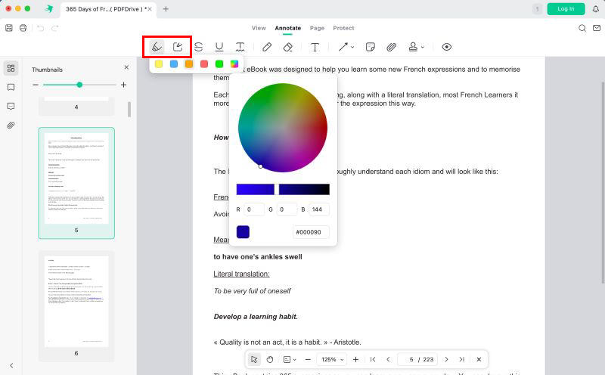Screen dimensions: 605x375
Task: Toggle annotation visibility eye icon
Action: click(x=446, y=47)
